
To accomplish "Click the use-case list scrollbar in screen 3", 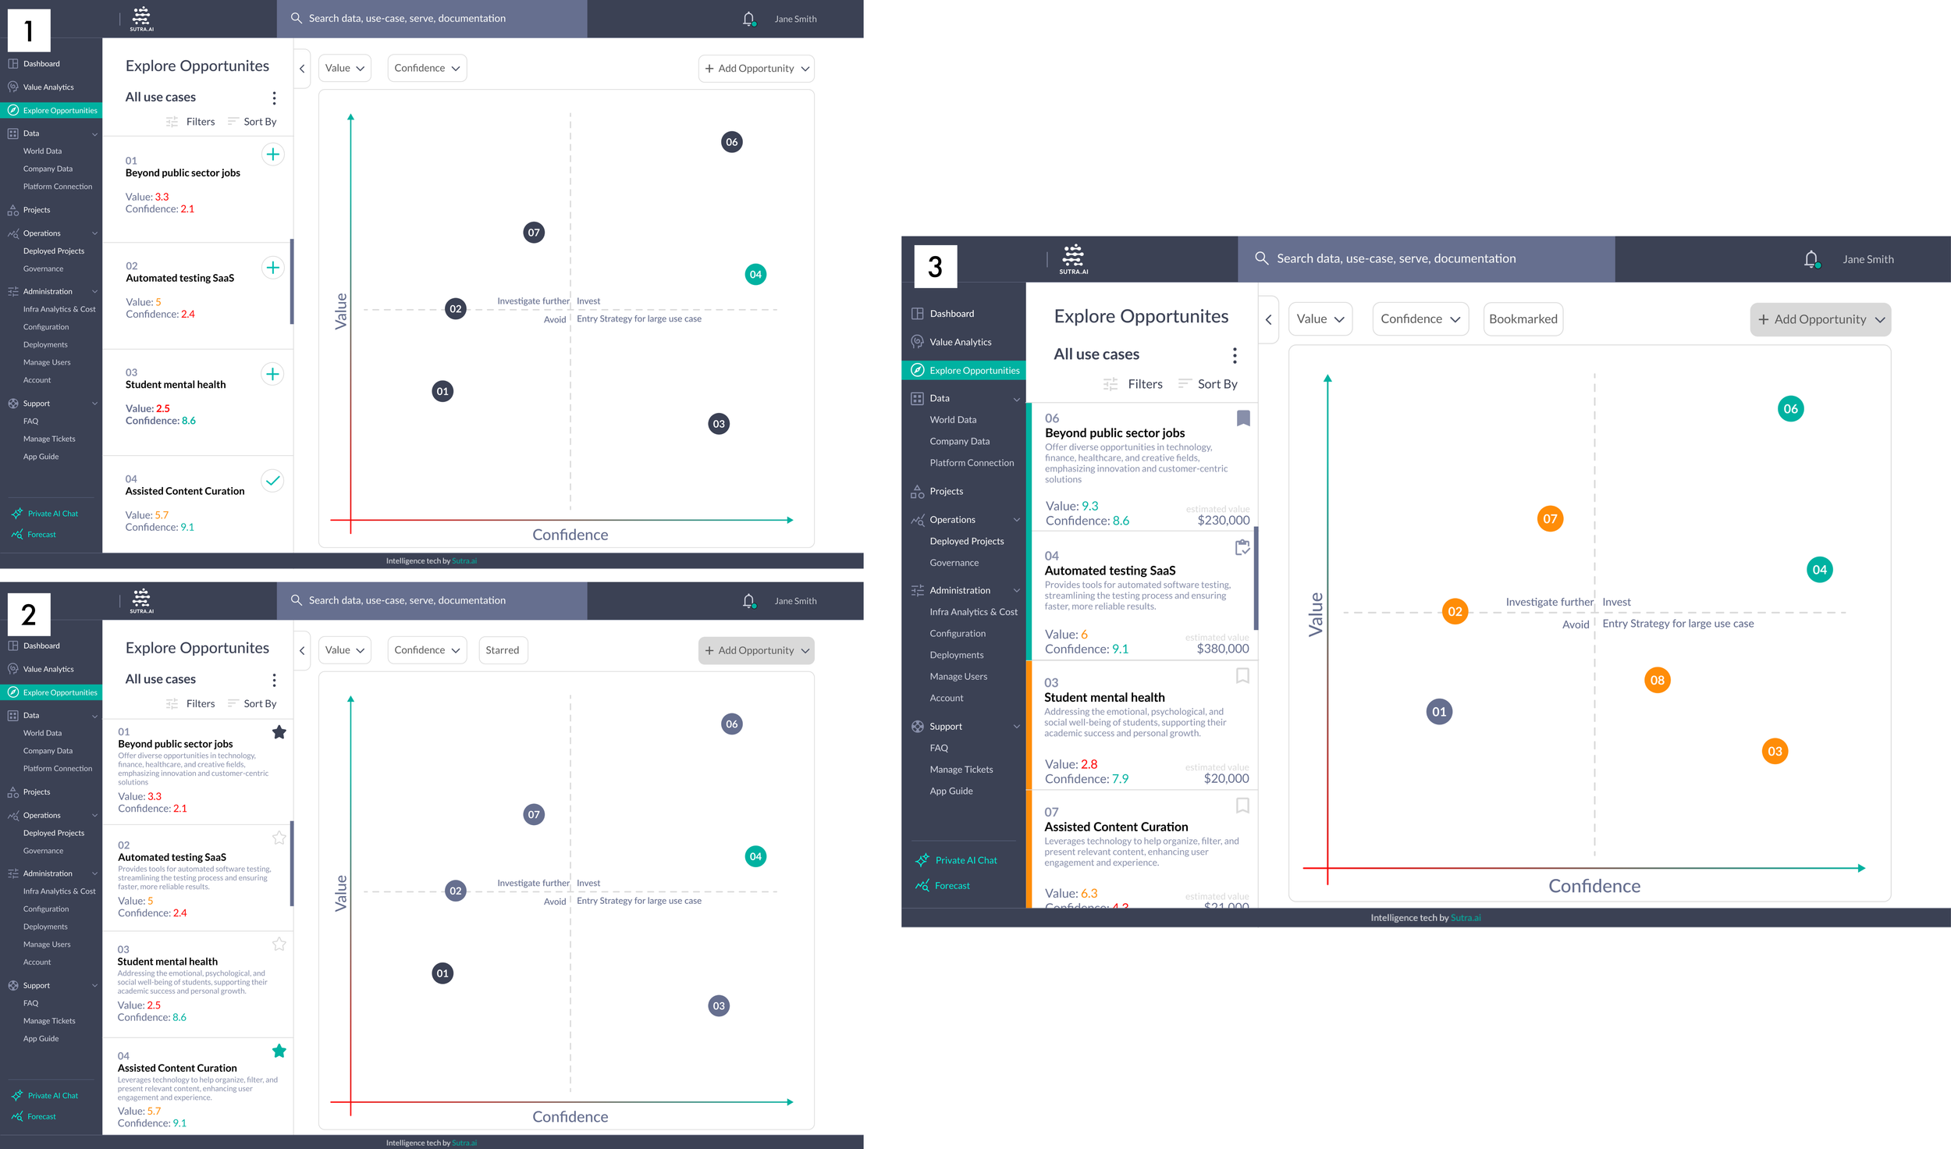I will 1256,578.
